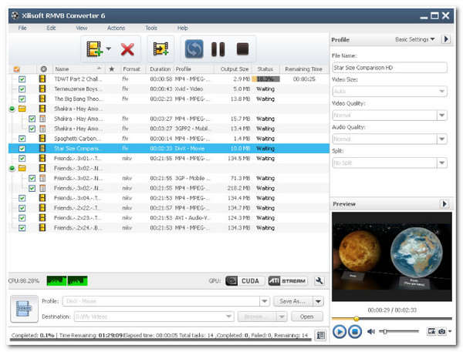The image size is (463, 352).
Task: Uncheck the Spaghetti Carbon checkbox
Action: point(22,139)
